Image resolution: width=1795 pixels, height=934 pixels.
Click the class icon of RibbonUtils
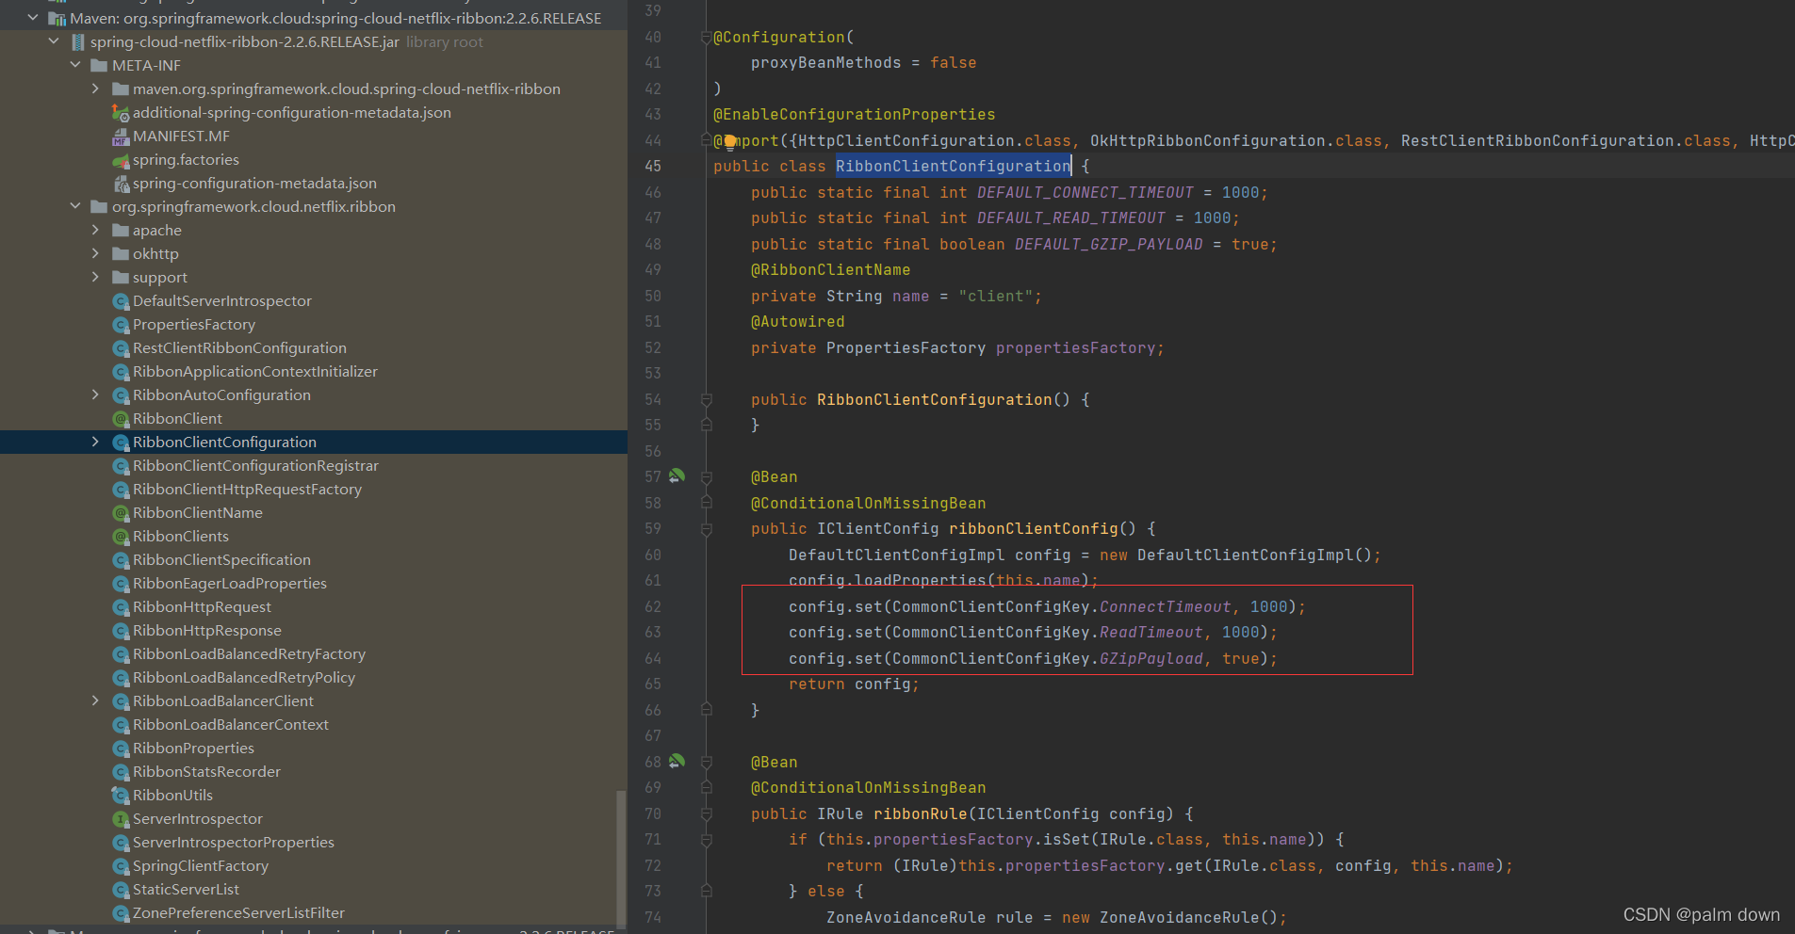121,796
